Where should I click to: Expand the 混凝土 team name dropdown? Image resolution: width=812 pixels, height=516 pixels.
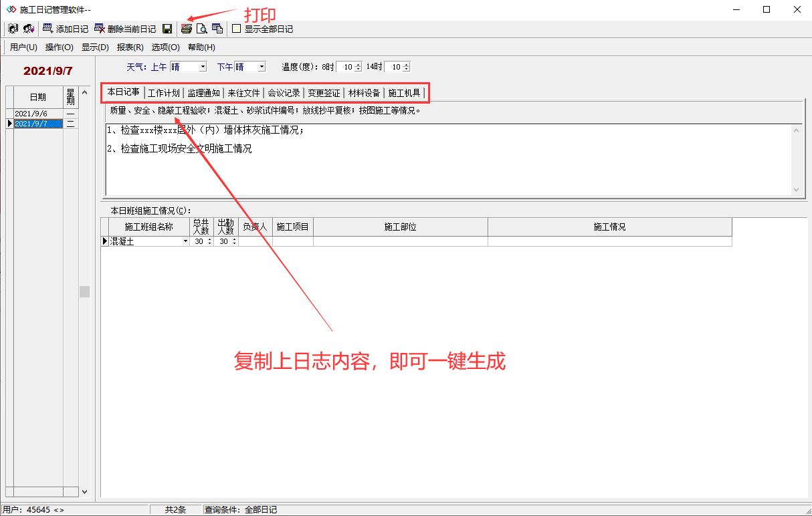tap(185, 241)
